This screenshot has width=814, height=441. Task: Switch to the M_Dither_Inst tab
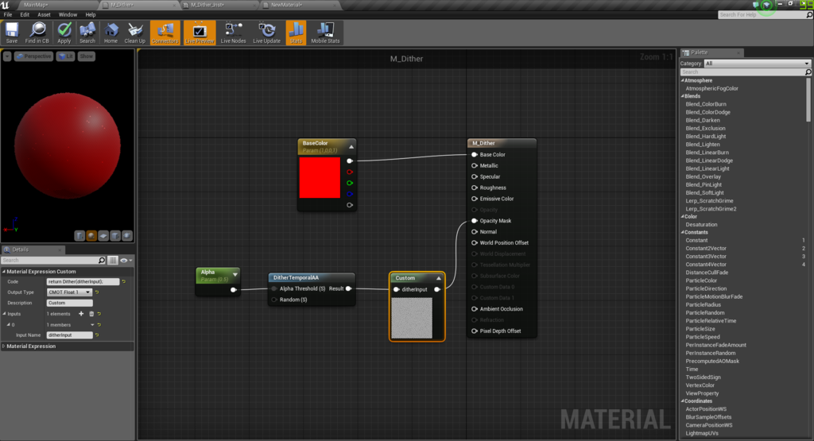click(207, 5)
